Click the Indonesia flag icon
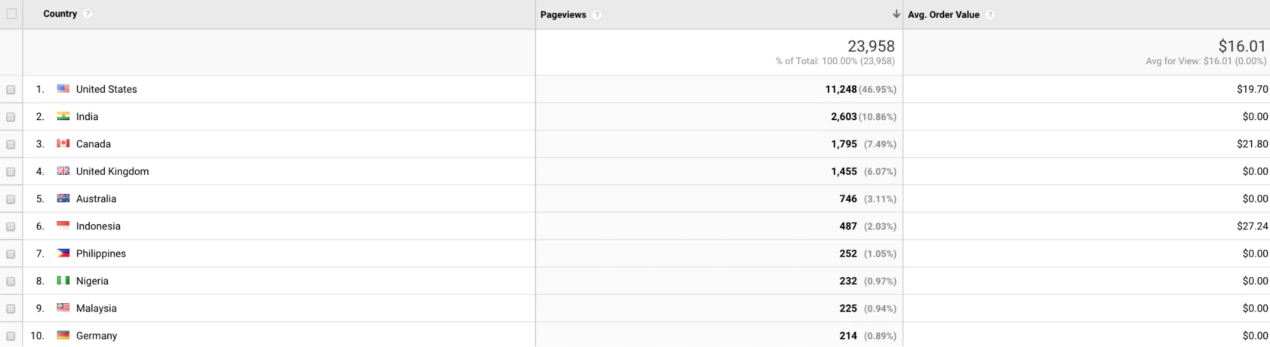This screenshot has height=347, width=1270. [x=64, y=226]
